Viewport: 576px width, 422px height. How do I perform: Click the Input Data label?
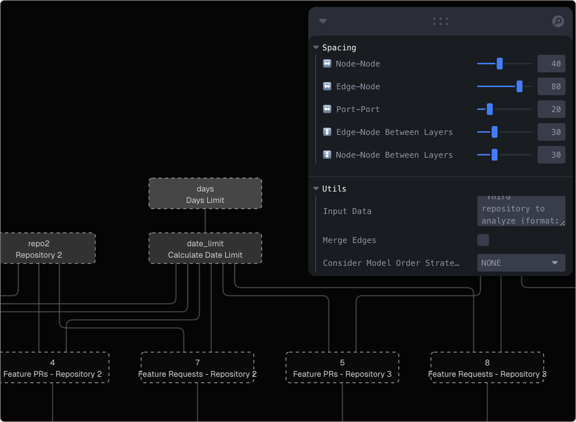(x=347, y=211)
